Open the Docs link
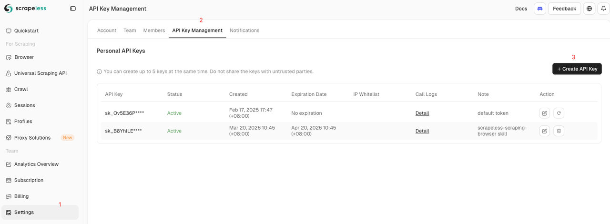The height and width of the screenshot is (224, 610). (x=521, y=9)
